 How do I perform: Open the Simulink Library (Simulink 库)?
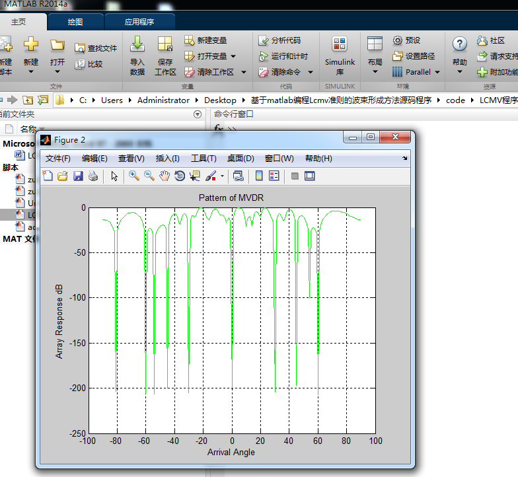340,55
